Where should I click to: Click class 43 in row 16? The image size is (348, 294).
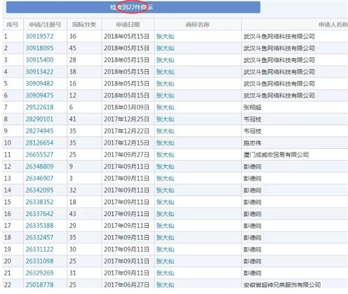(72, 214)
